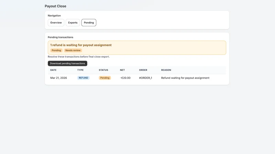Click the '1 refund is waiting' alert heading
The width and height of the screenshot is (275, 154).
(81, 45)
